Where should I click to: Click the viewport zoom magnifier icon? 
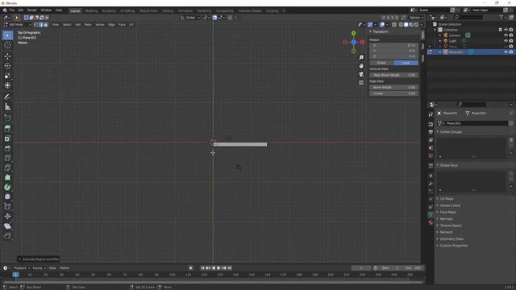click(x=361, y=57)
